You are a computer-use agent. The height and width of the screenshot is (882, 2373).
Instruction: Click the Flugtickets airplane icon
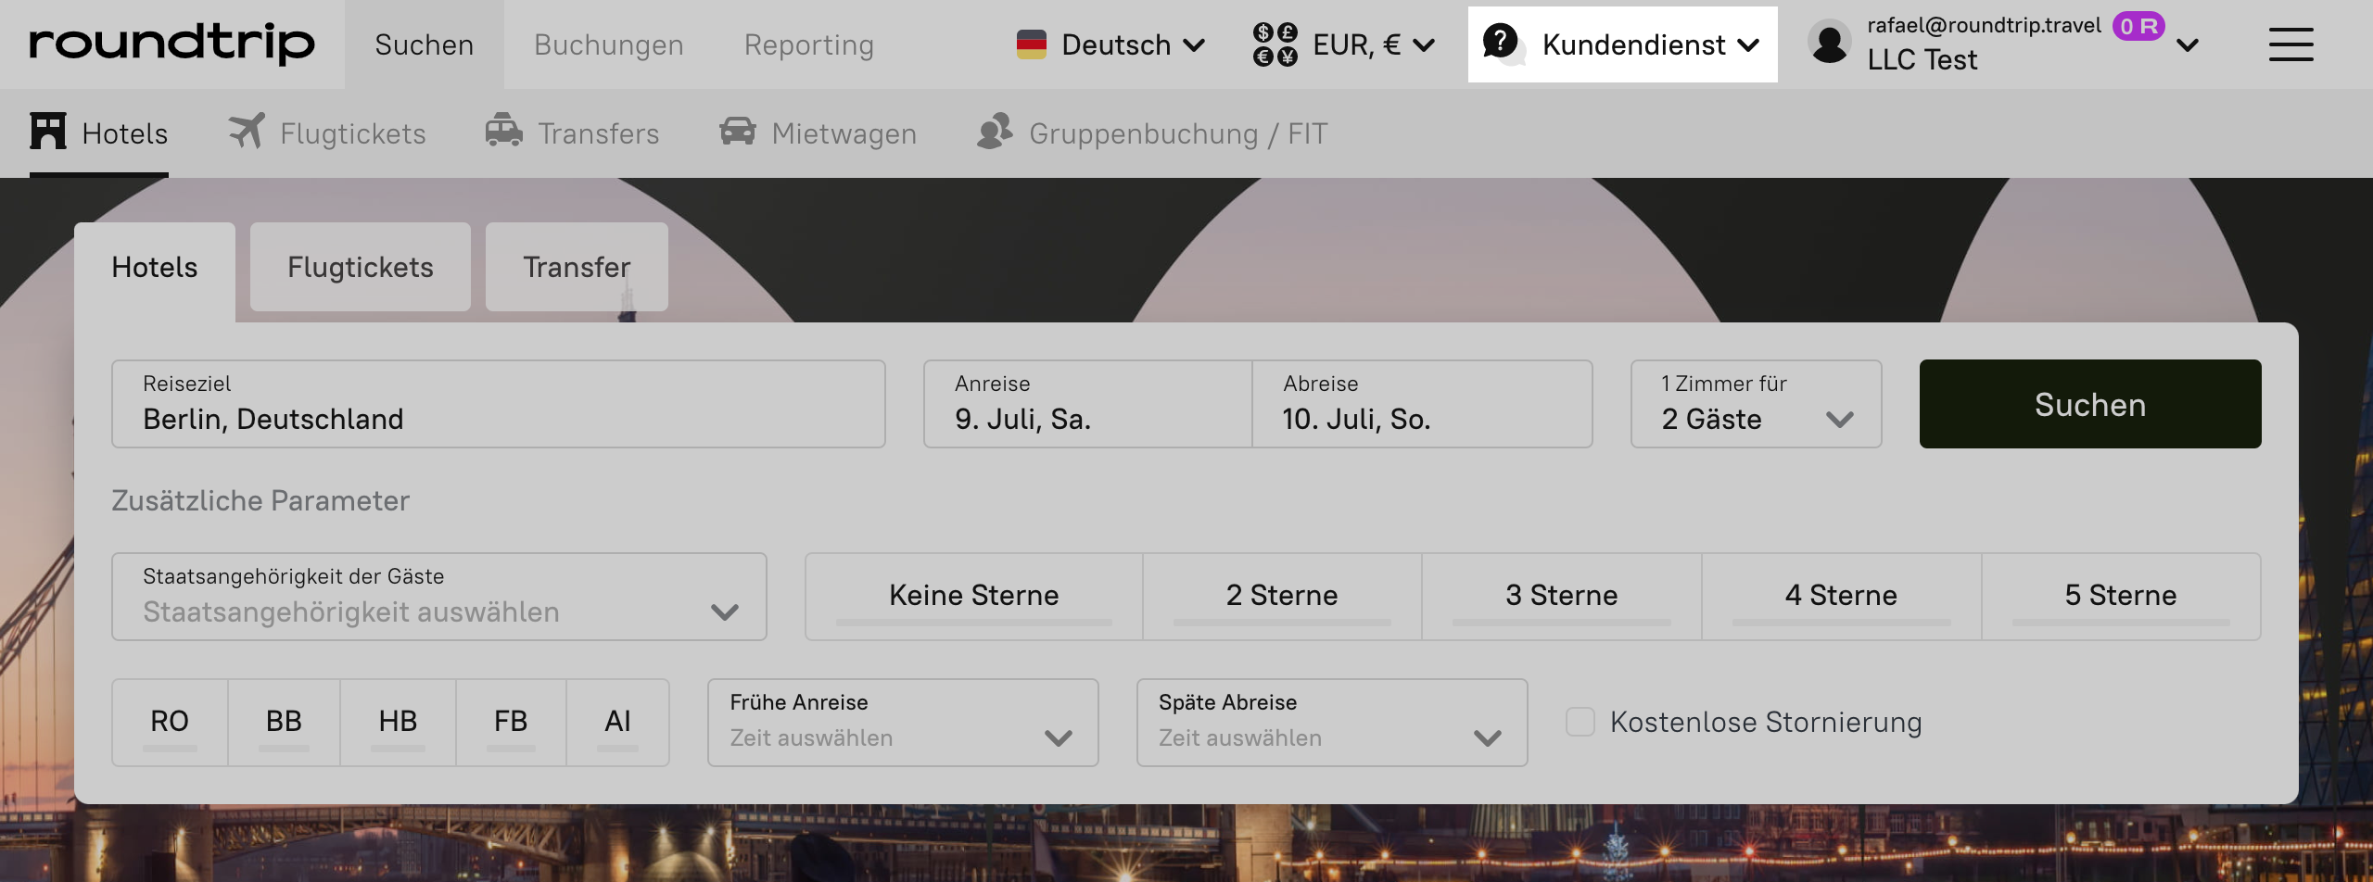point(247,132)
